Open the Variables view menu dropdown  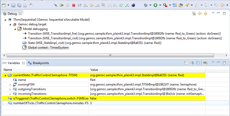click(213, 63)
